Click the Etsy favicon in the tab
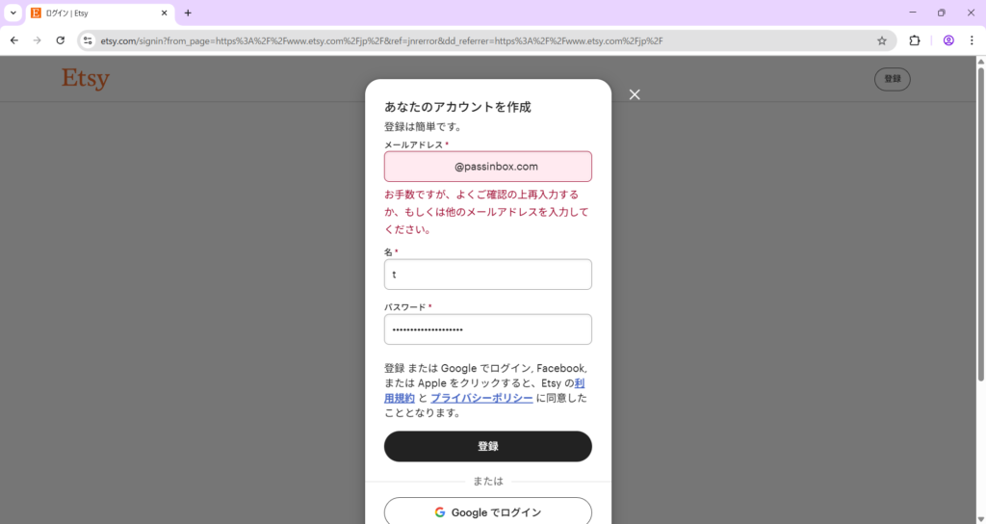The image size is (986, 524). point(36,13)
